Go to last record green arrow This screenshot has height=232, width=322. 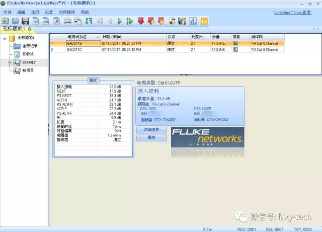click(x=130, y=21)
